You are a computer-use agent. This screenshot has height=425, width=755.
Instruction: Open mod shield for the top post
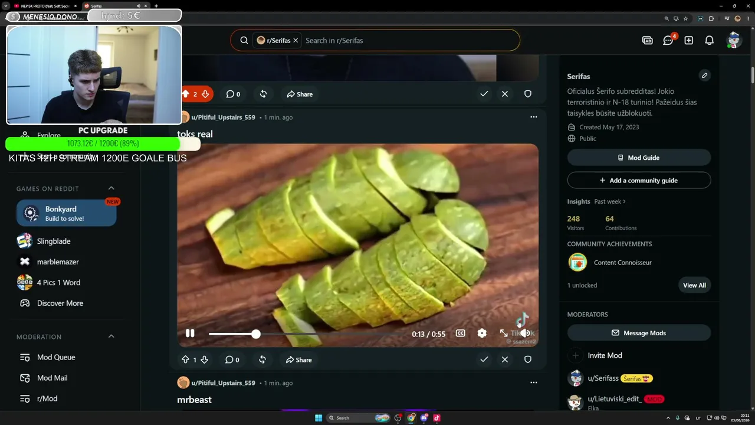528,94
